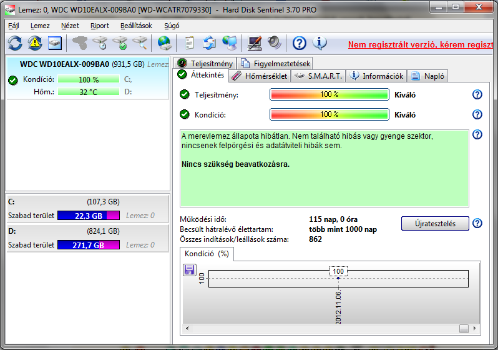Click the 'több mint 1000 nap' value

coord(343,229)
